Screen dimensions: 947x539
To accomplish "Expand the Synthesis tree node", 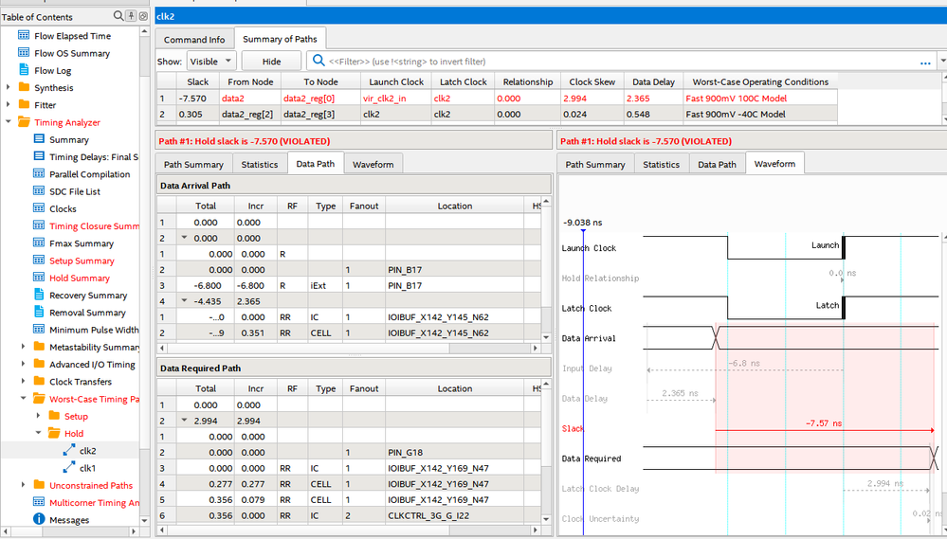I will pyautogui.click(x=9, y=88).
